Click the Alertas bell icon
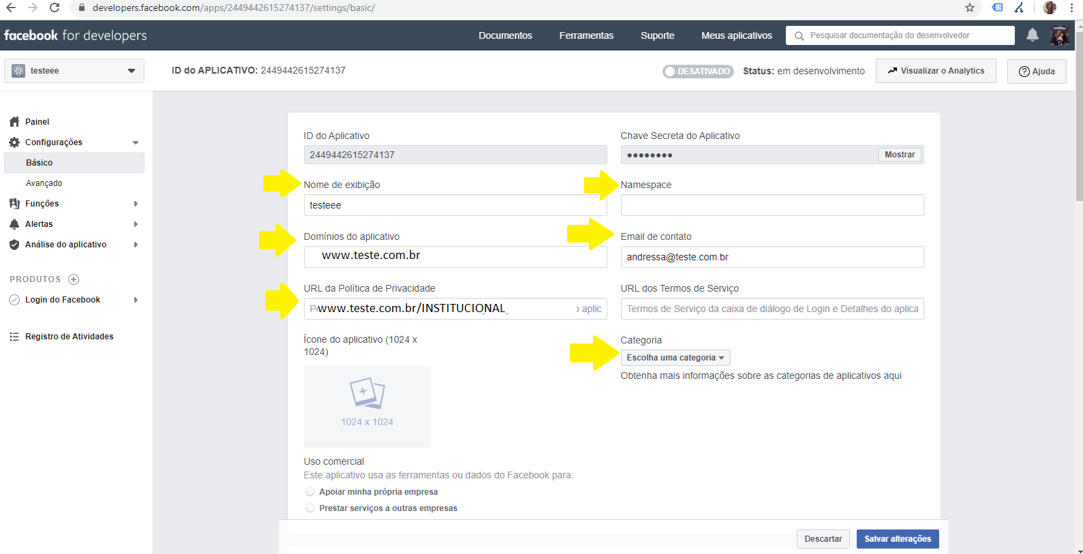Viewport: 1083px width, 554px height. coord(14,224)
